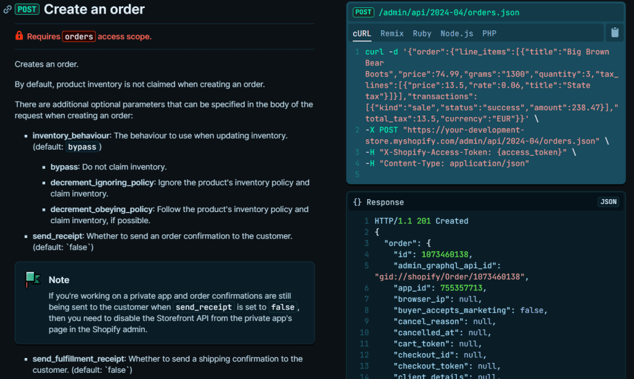Click the JSON badge on the Response panel
The width and height of the screenshot is (634, 379).
[x=608, y=202]
